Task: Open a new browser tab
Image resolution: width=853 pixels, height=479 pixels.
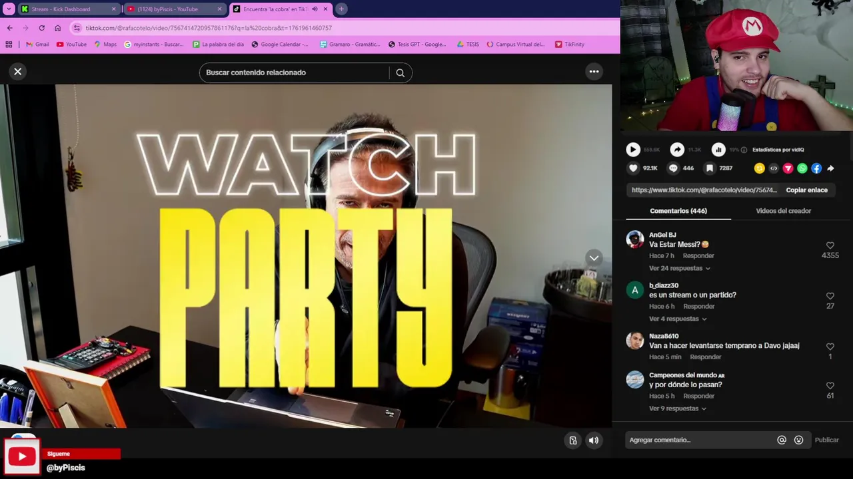Action: tap(341, 9)
